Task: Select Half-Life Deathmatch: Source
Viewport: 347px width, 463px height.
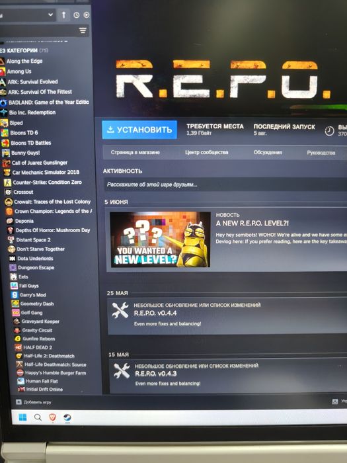Action: click(55, 364)
